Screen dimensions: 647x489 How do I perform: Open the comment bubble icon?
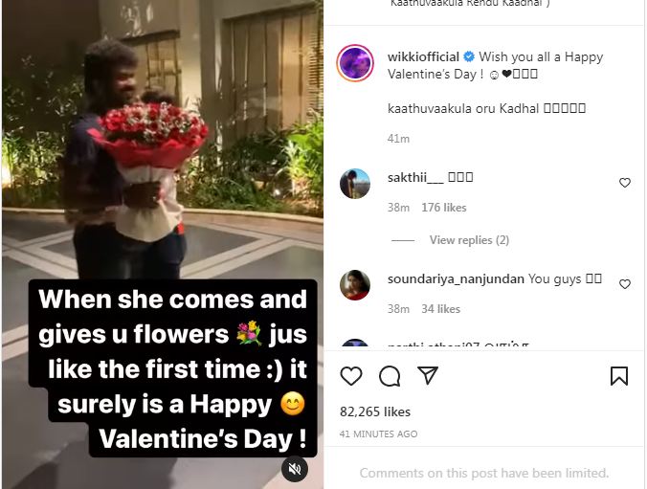pyautogui.click(x=390, y=376)
